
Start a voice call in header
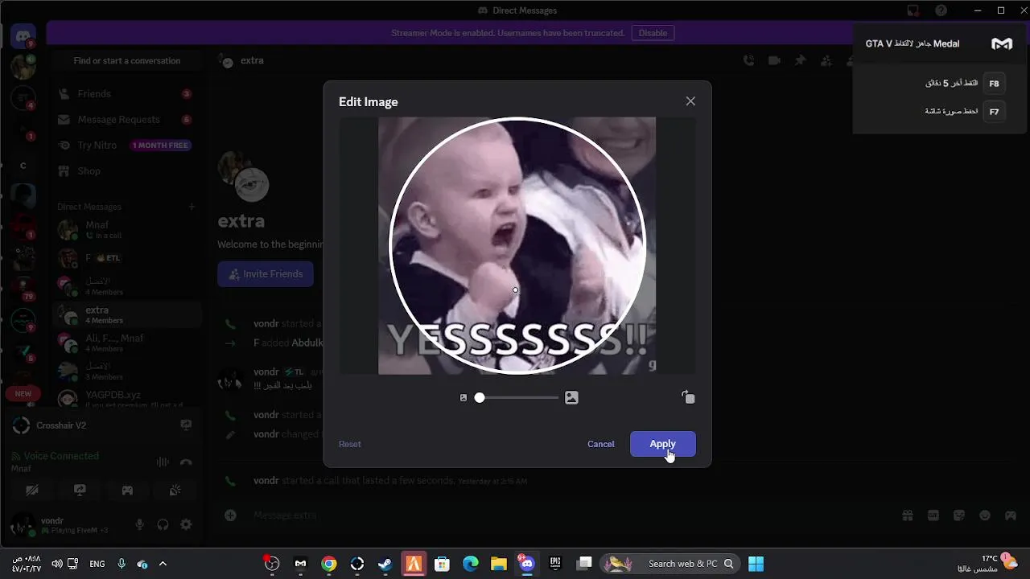pos(748,60)
